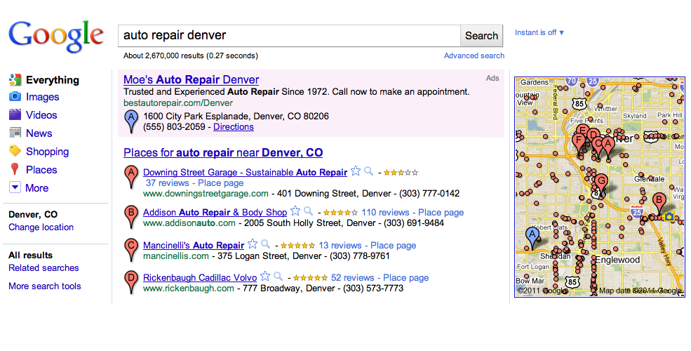691x351 pixels.
Task: Click the Videos film icon
Action: point(15,114)
